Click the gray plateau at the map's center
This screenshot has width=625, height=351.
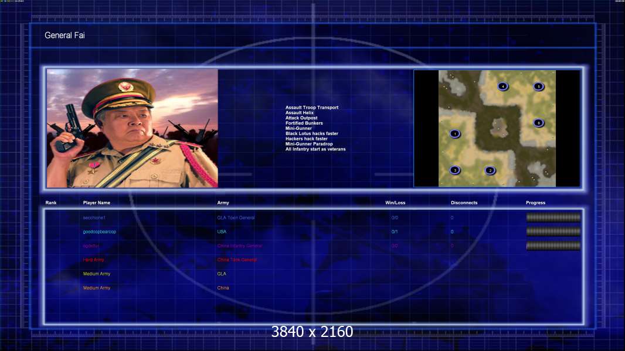pos(498,128)
